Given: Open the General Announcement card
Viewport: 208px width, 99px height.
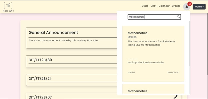Looking at the screenshot, I should point(72,38).
